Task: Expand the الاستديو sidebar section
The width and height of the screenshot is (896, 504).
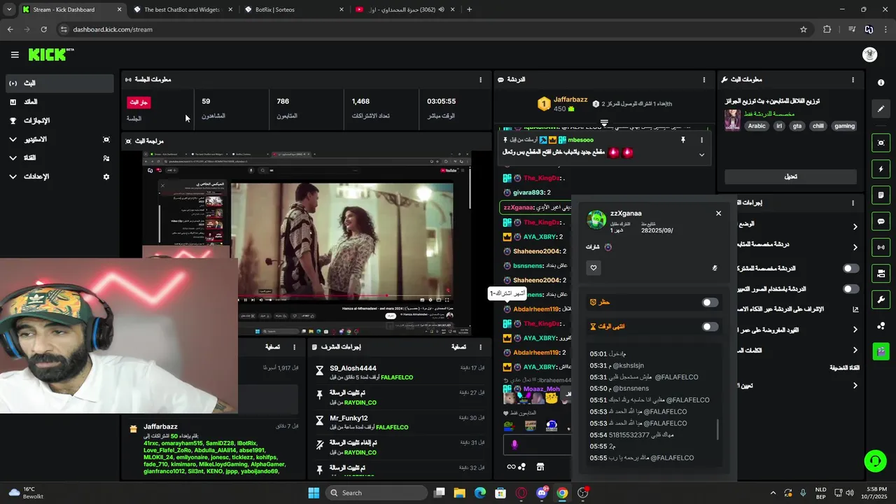Action: [x=59, y=139]
